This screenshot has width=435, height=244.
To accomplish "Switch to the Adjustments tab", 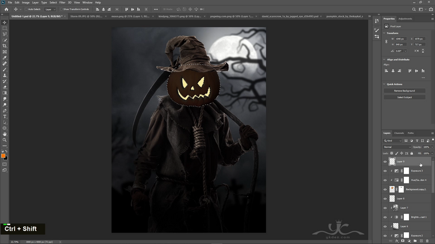I will 405,19.
